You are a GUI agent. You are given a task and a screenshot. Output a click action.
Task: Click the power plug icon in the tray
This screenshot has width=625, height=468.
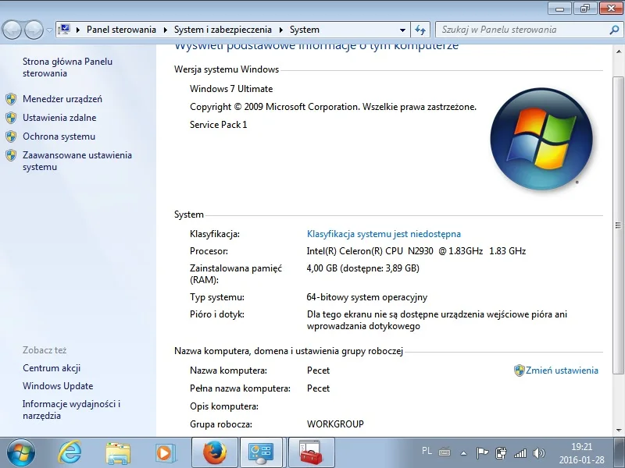pos(500,452)
